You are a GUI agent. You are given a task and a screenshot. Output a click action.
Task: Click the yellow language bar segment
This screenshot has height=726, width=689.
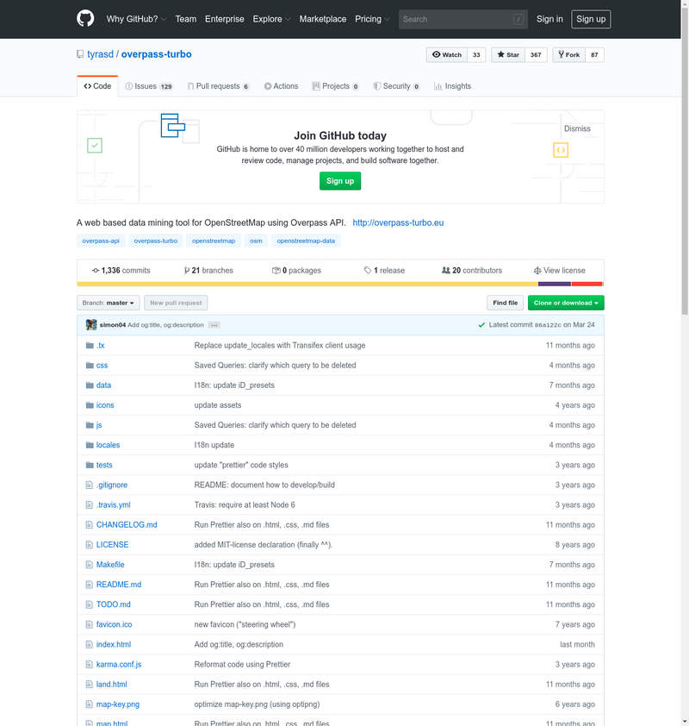coord(307,284)
